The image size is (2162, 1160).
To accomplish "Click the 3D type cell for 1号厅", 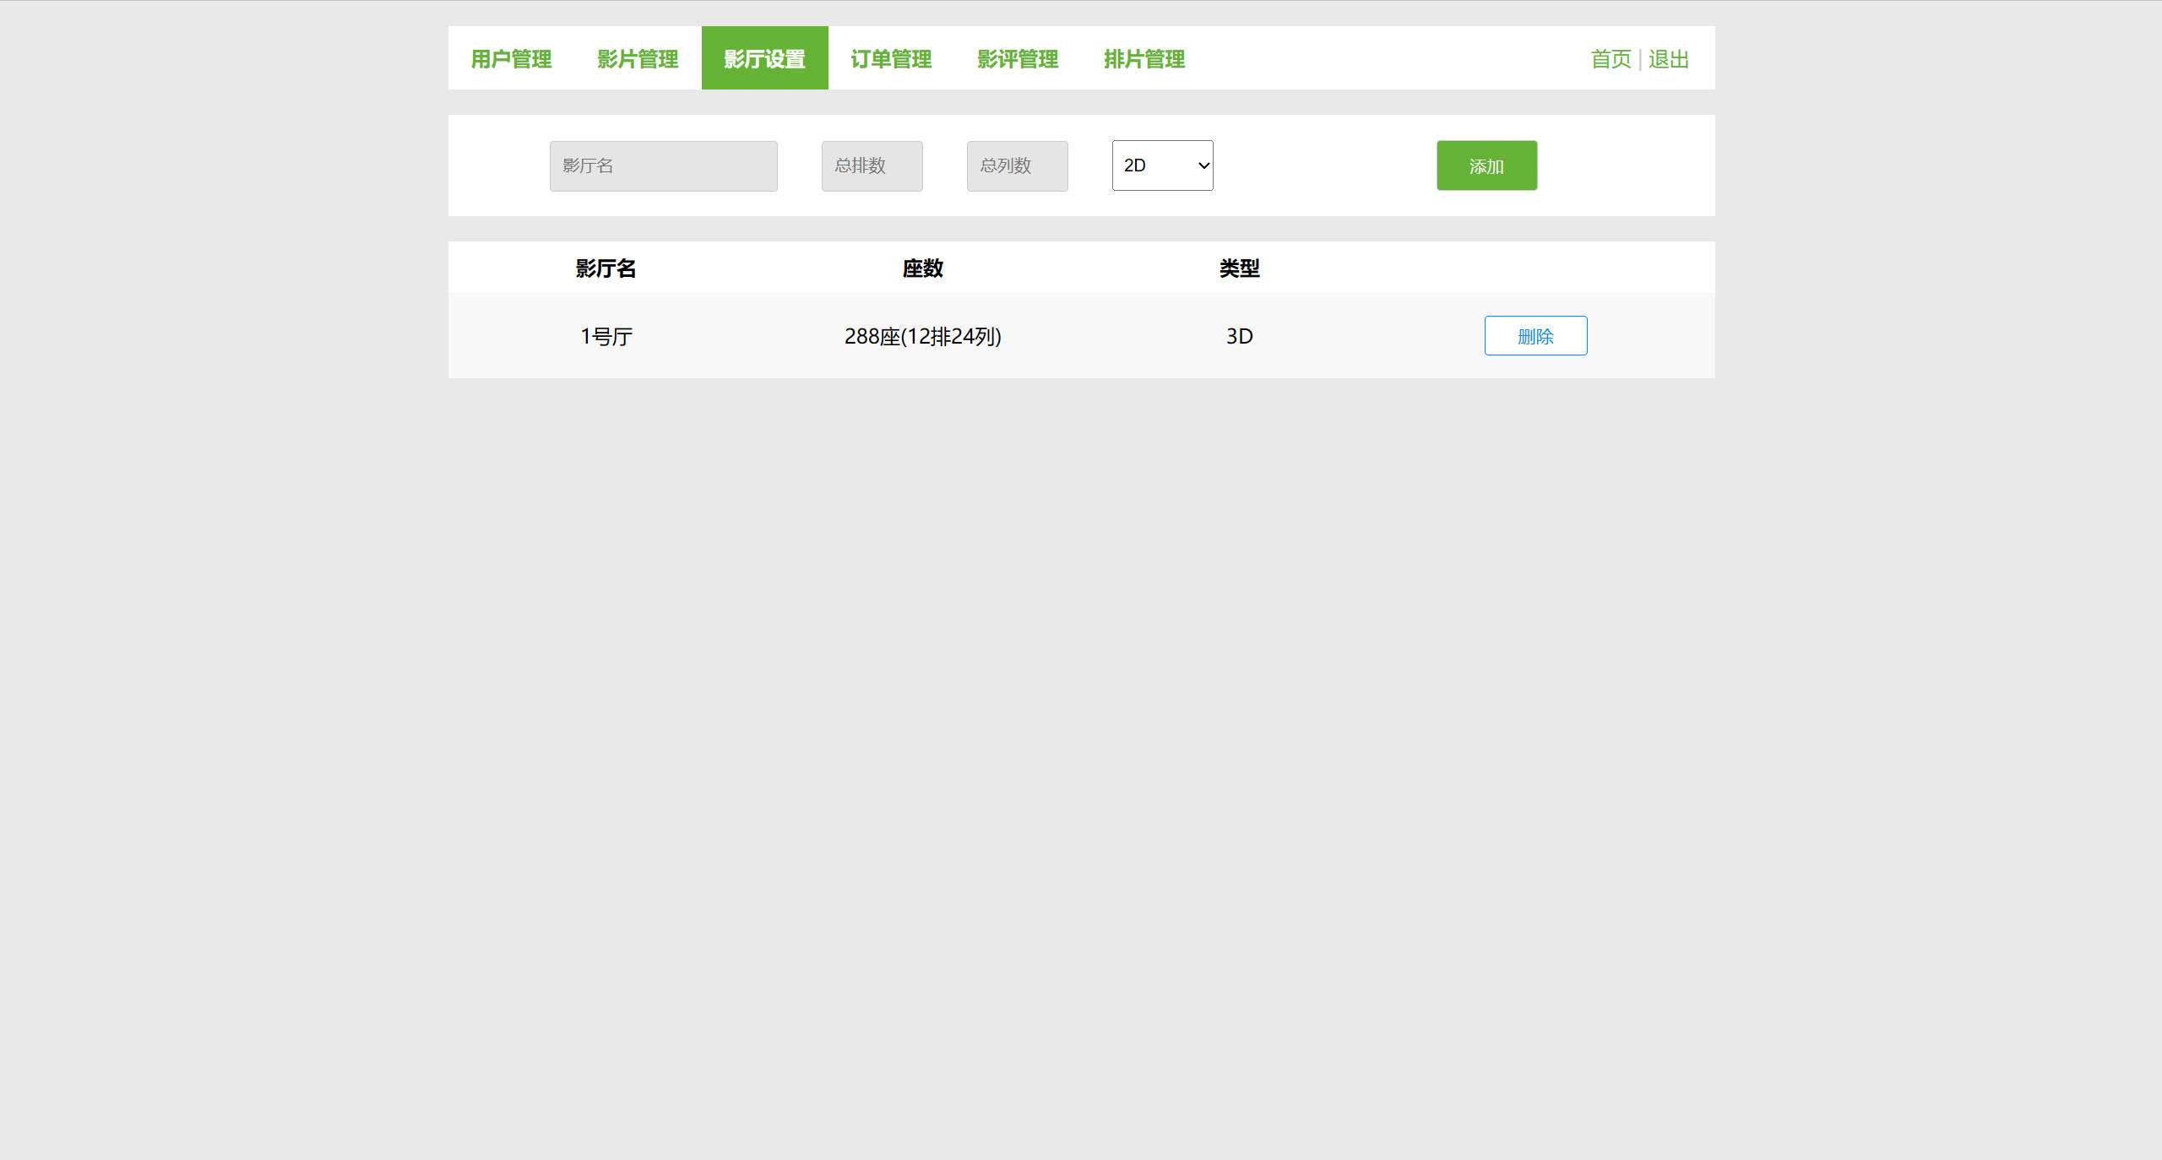I will point(1239,335).
